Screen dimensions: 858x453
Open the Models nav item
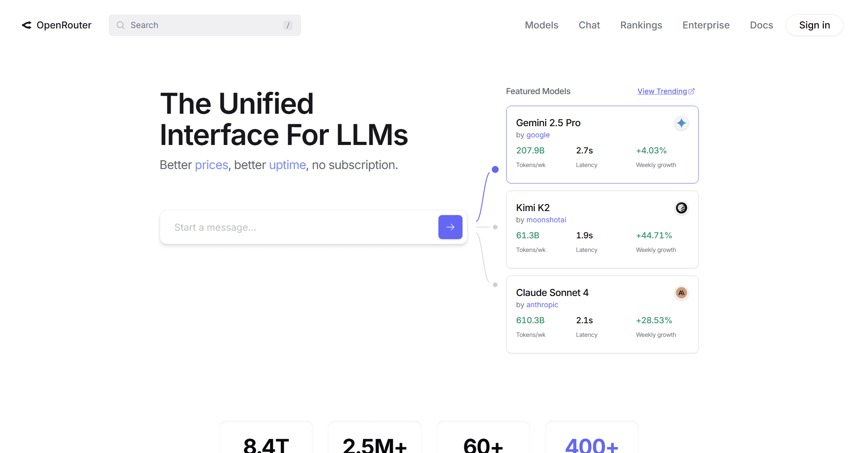coord(541,25)
